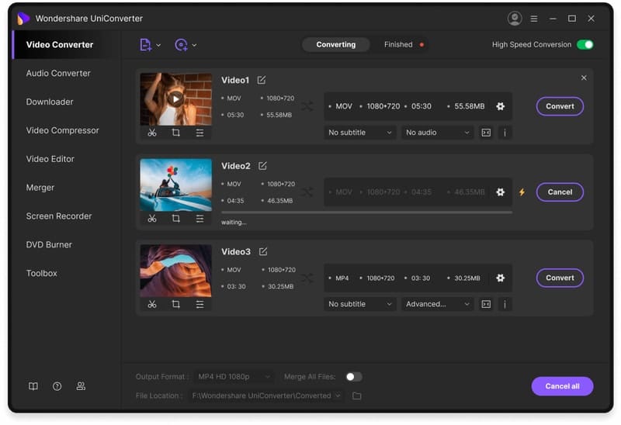The width and height of the screenshot is (621, 425).
Task: Open Video Compressor in sidebar
Action: pos(63,130)
